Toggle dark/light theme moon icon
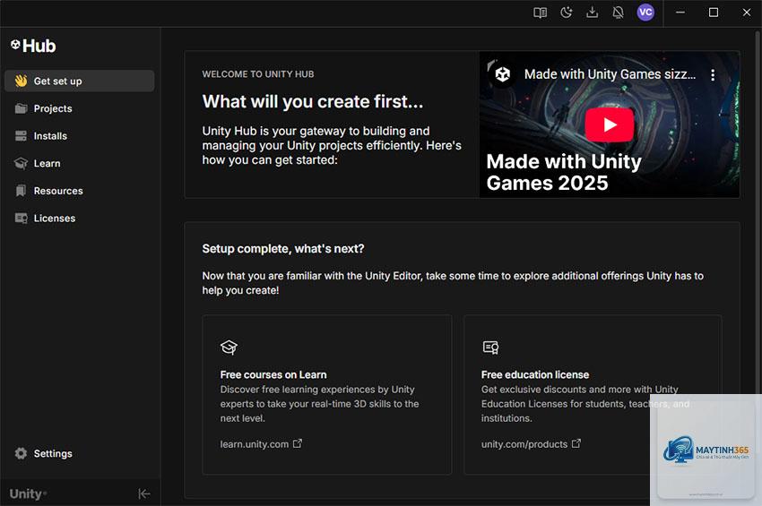This screenshot has height=506, width=762. click(x=567, y=13)
